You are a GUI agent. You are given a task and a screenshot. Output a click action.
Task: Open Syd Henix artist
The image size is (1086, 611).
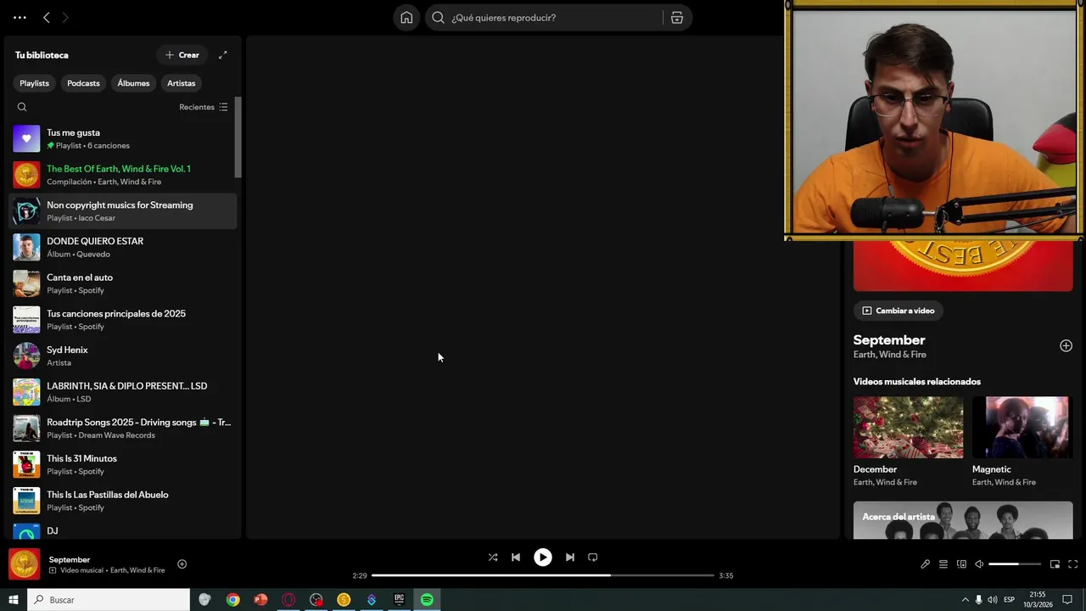click(x=122, y=356)
